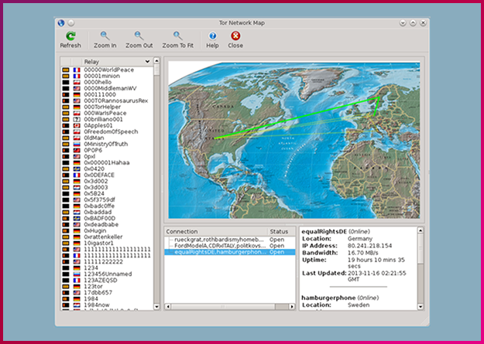484x344 pixels.
Task: Select relay 0P0P6
Action: coord(93,150)
